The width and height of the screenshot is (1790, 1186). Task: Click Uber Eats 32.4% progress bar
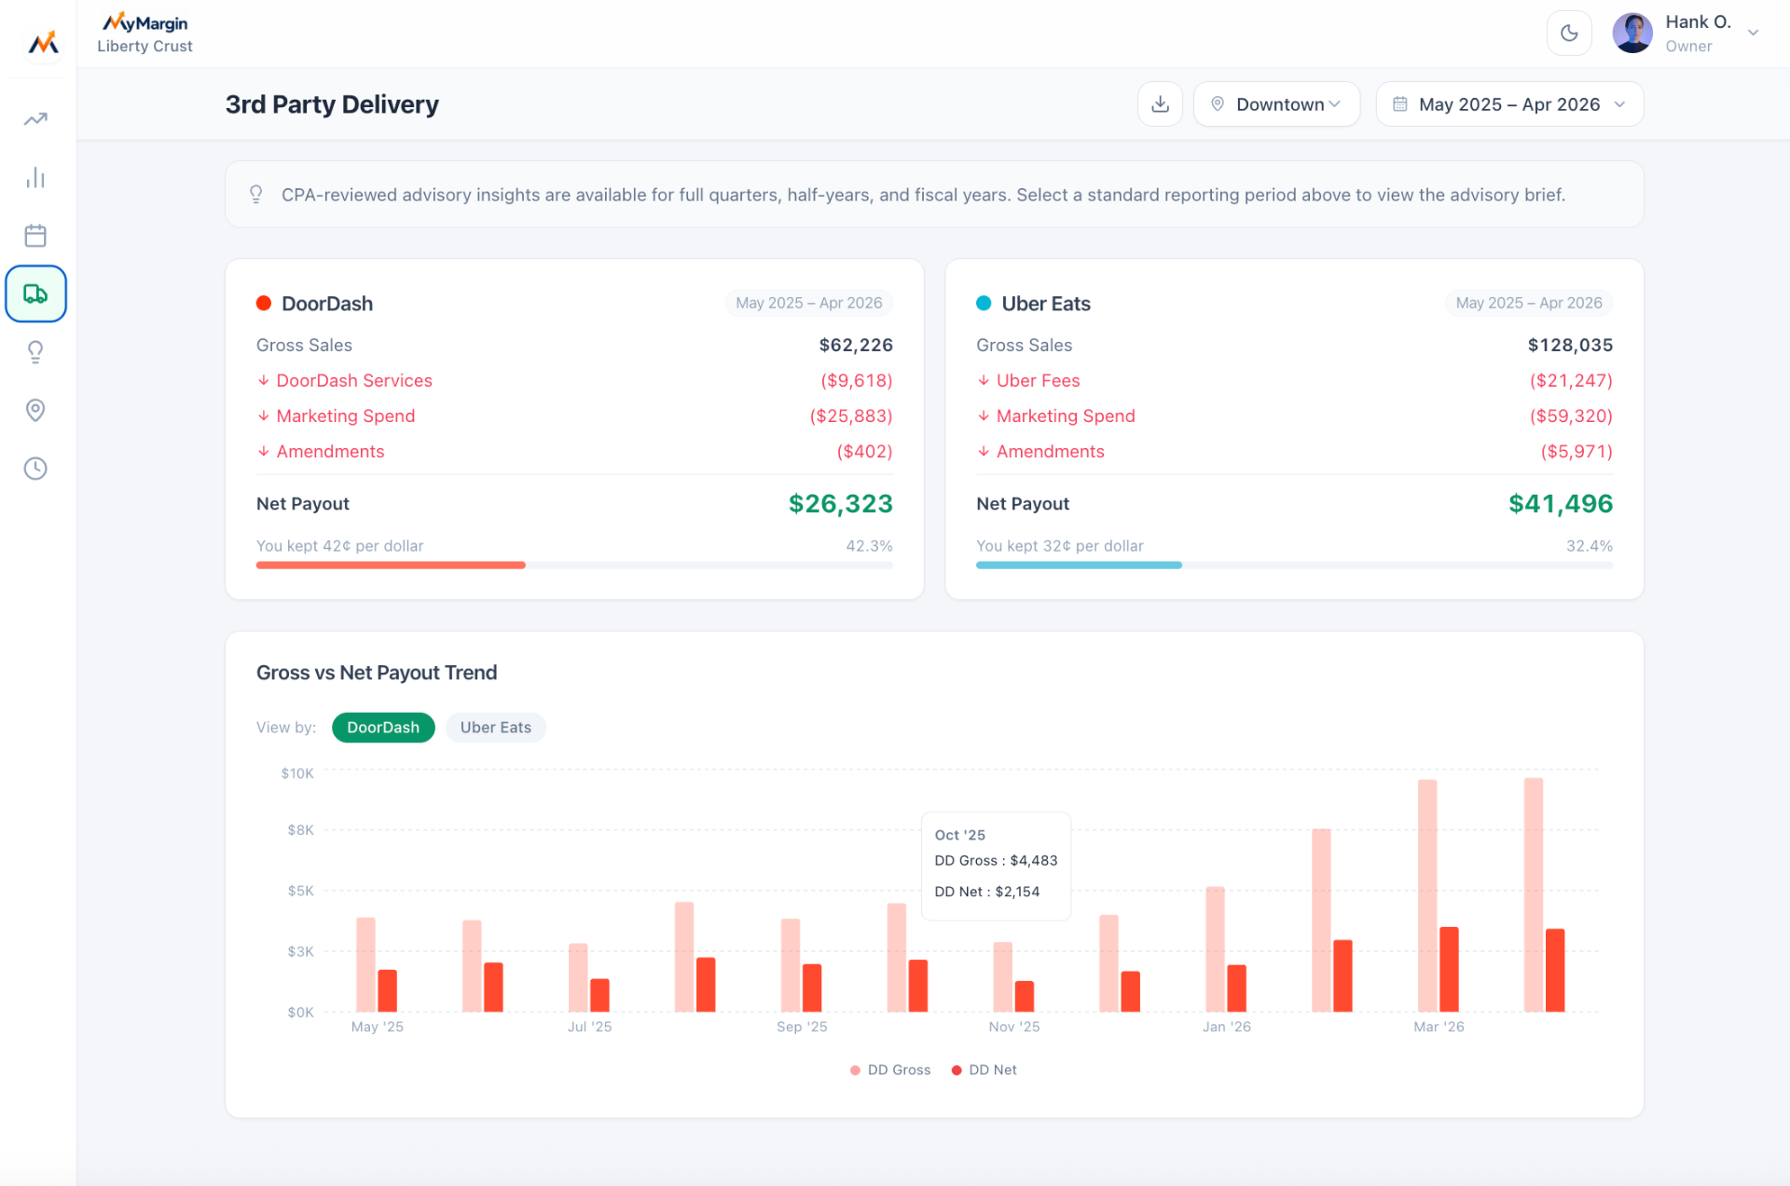click(x=1294, y=566)
